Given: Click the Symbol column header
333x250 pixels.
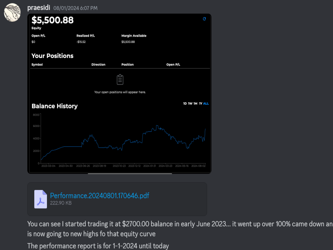Looking at the screenshot, I should pos(37,65).
